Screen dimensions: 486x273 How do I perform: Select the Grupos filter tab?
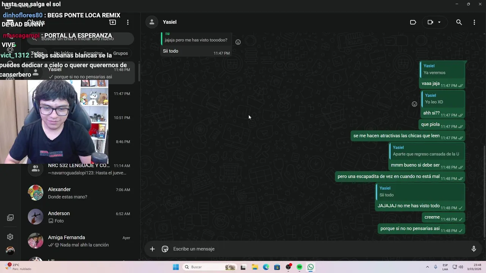120,53
